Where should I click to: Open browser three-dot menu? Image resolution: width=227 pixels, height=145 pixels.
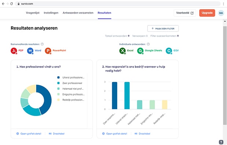pyautogui.click(x=224, y=4)
